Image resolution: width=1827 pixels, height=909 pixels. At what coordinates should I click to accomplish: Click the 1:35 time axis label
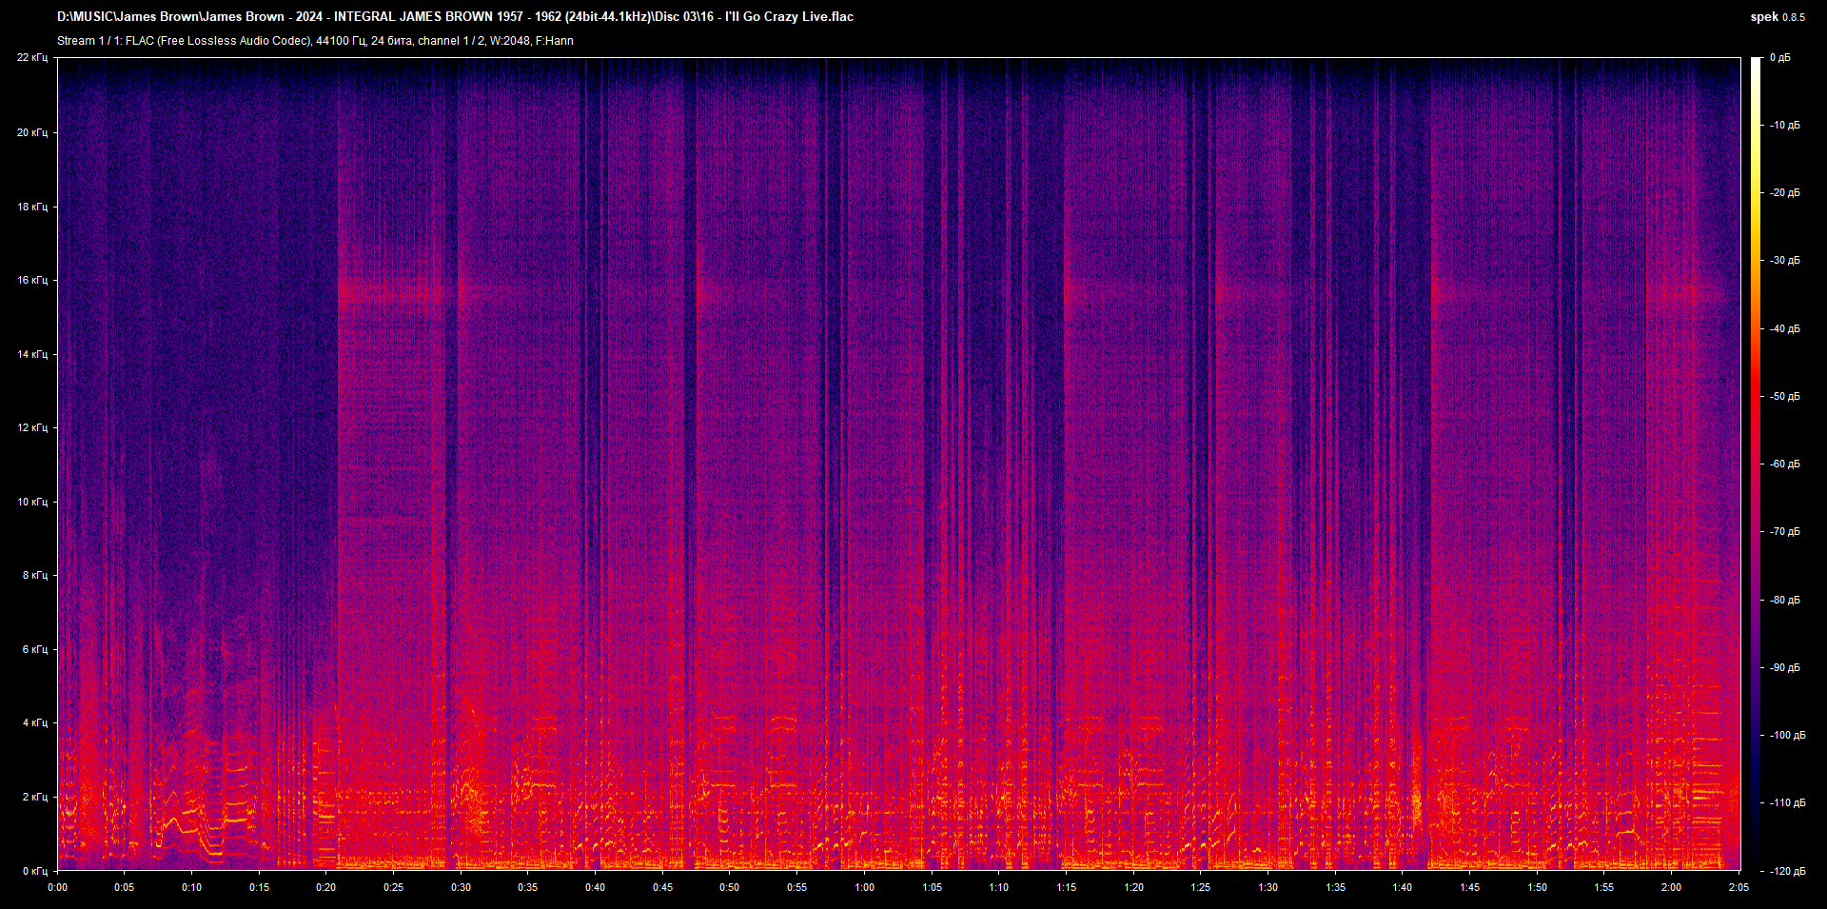click(1336, 887)
